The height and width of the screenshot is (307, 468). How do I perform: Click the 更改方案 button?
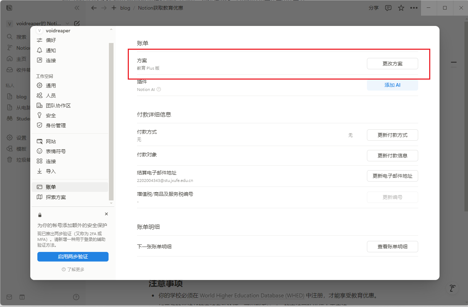[392, 64]
